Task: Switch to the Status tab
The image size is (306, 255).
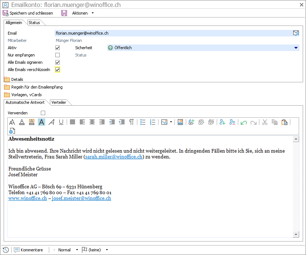Action: click(34, 23)
